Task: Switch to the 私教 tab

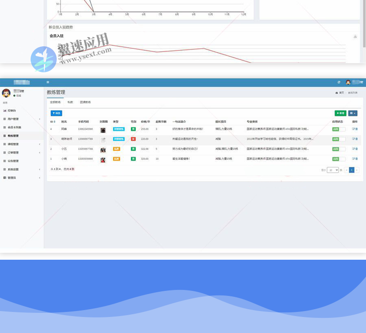Action: click(x=70, y=102)
